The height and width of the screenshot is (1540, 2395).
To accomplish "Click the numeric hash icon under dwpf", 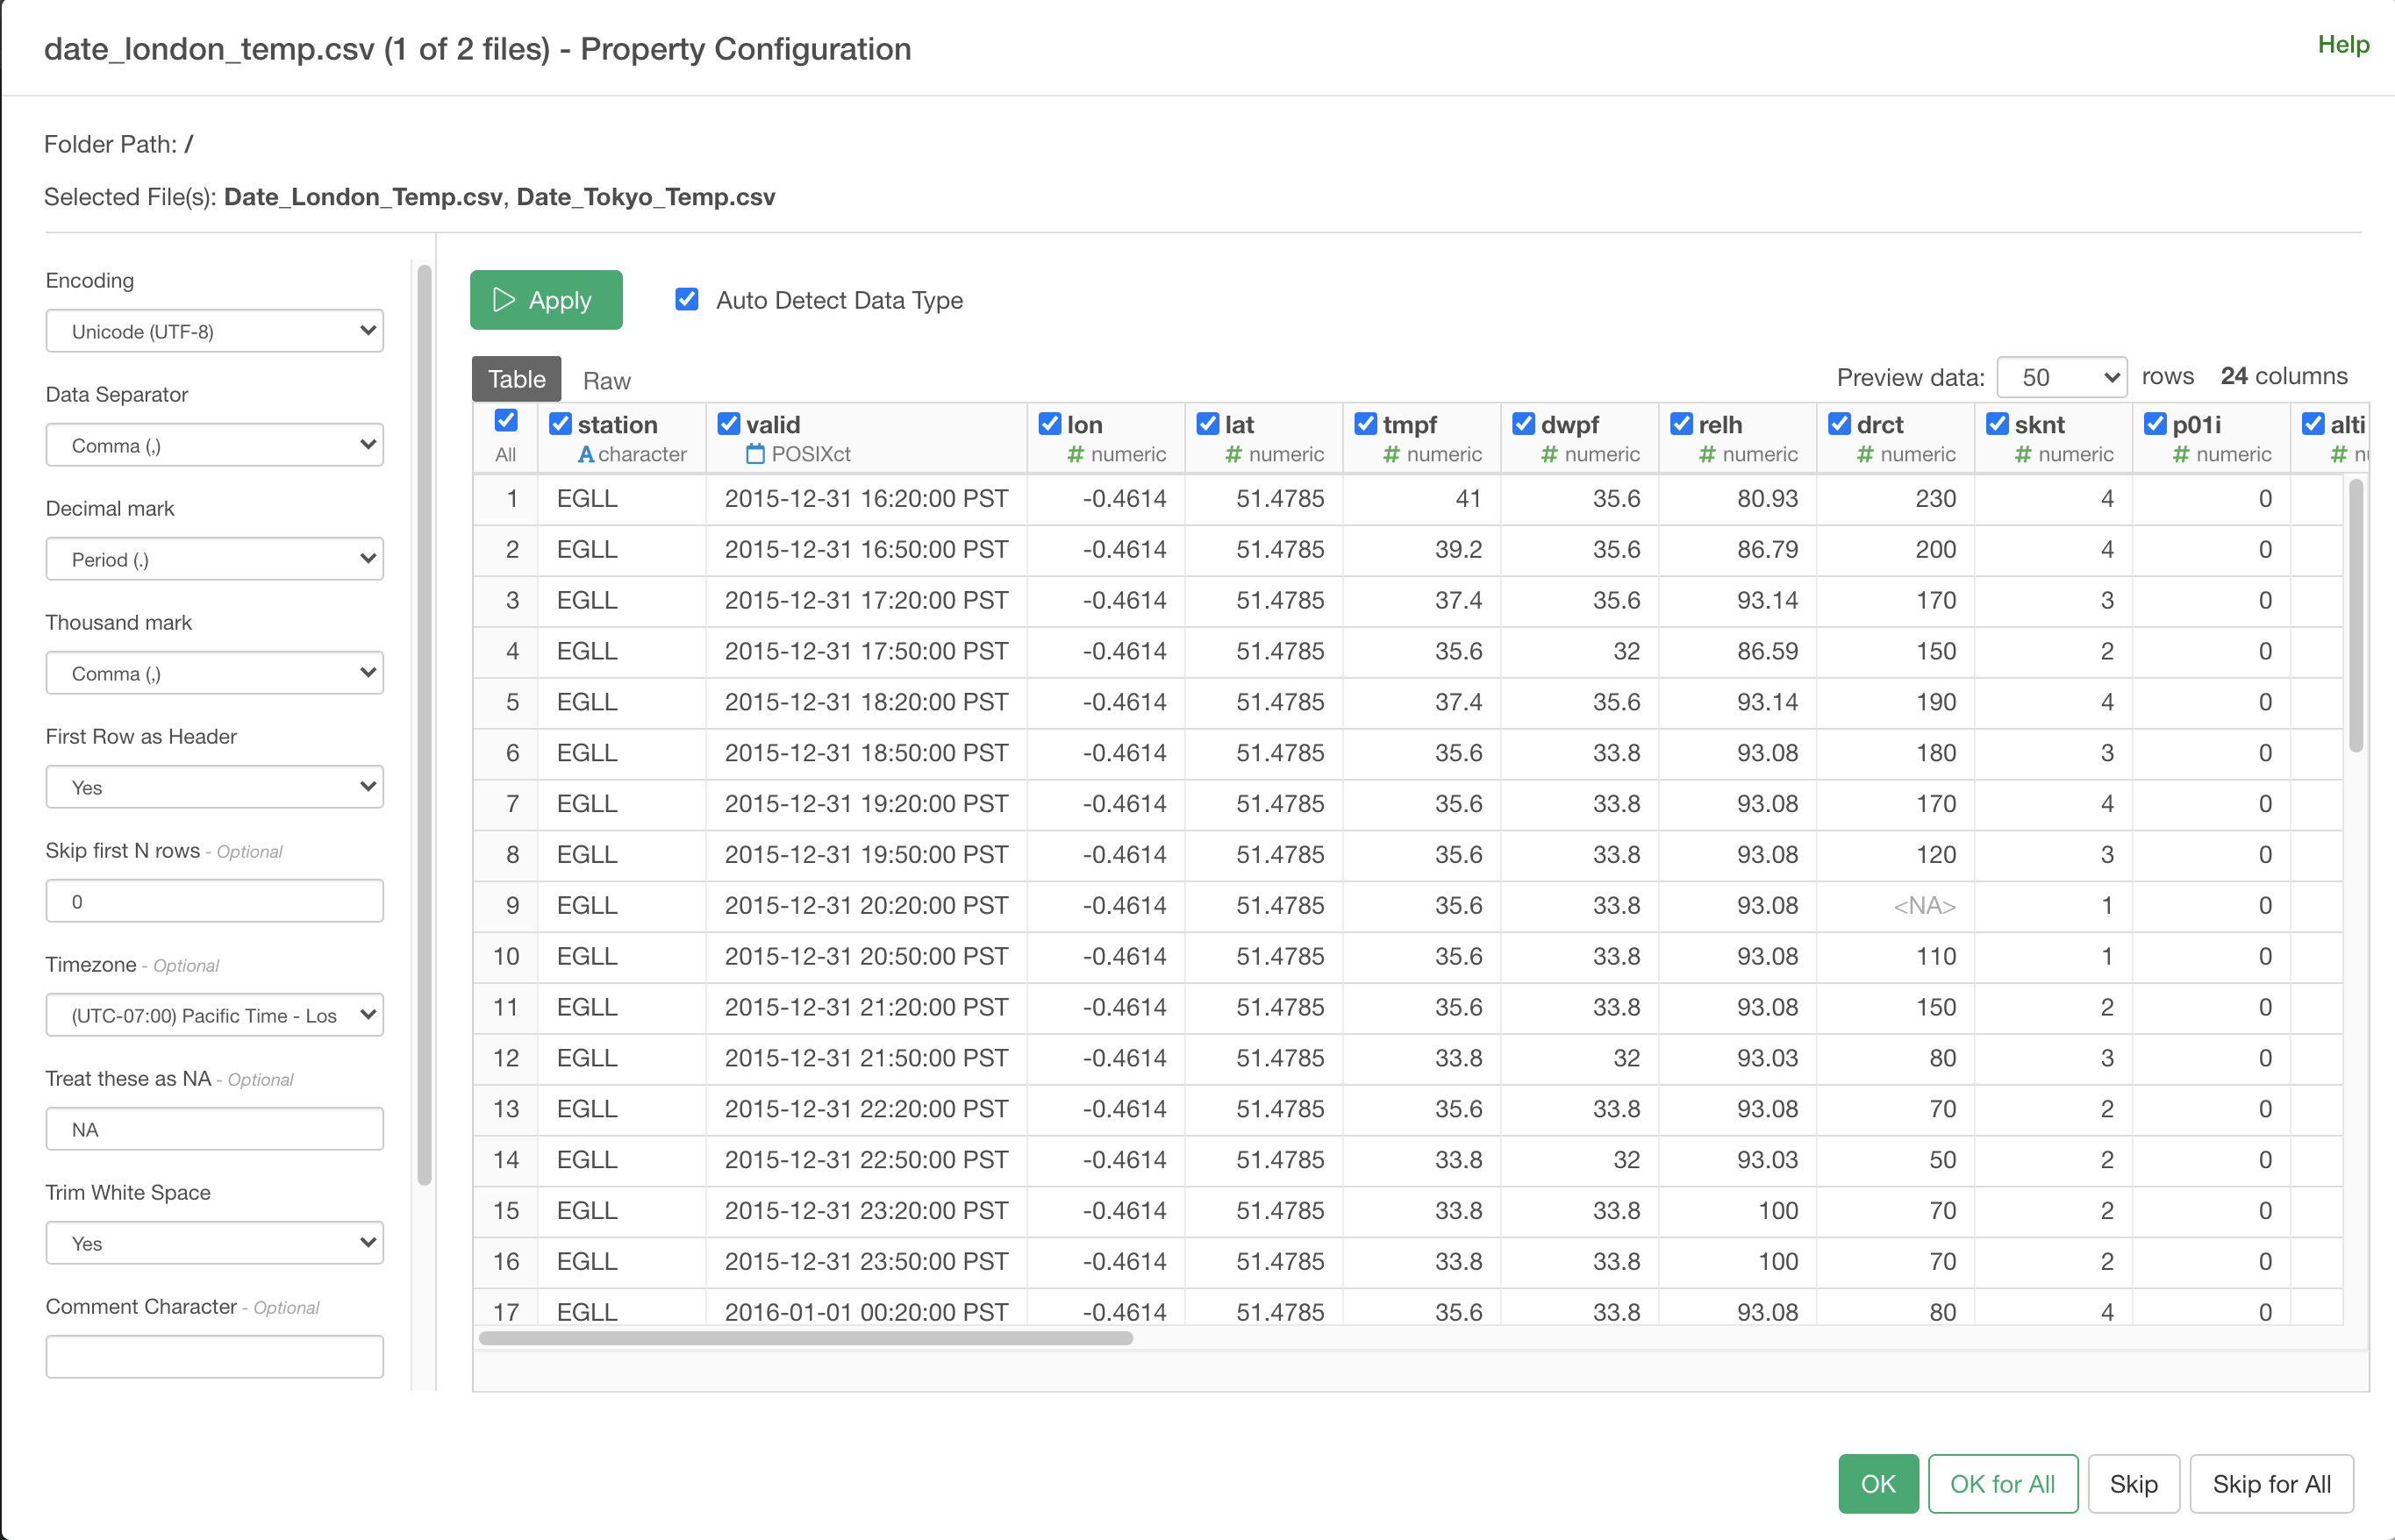I will [x=1548, y=454].
